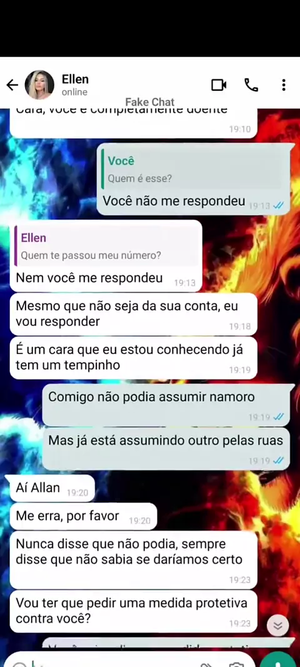Tap the back arrow beside Ellen's photo
Image resolution: width=300 pixels, height=667 pixels.
point(12,86)
